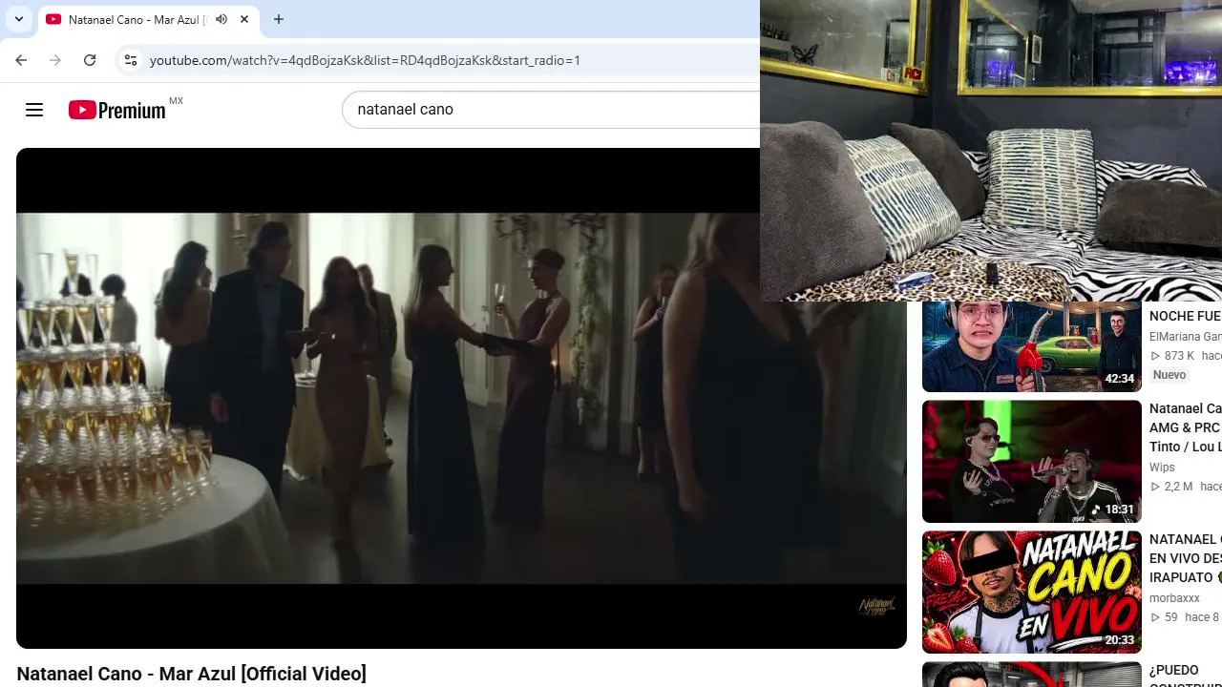The image size is (1222, 687).
Task: Open a new browser tab
Action: [279, 19]
